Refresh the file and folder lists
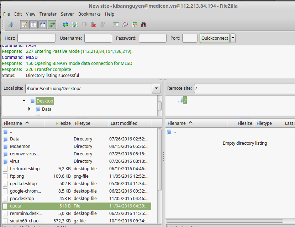This screenshot has height=227, width=295. [x=65, y=24]
